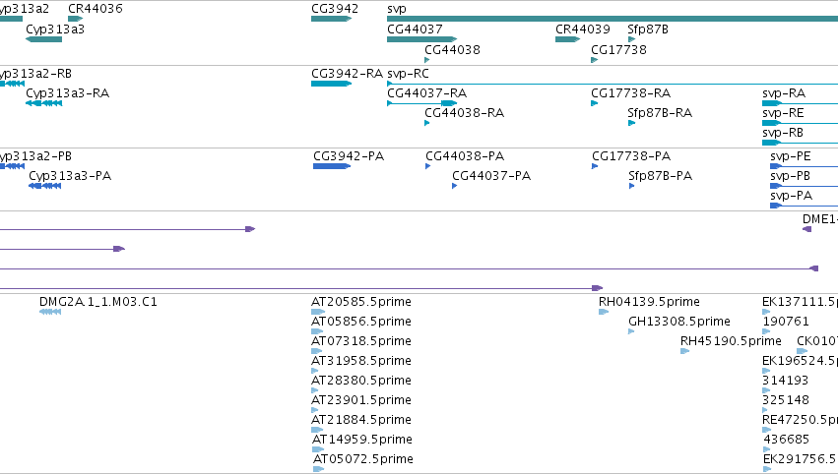Viewport: 838px width, 474px height.
Task: Click the DMG2A.1_1.M03.C1 feature label
Action: (x=98, y=302)
